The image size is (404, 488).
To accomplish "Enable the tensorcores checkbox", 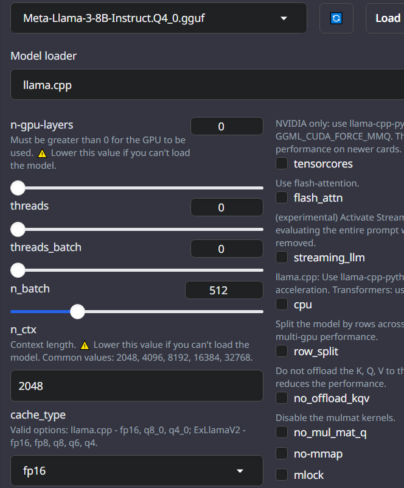I will (282, 163).
